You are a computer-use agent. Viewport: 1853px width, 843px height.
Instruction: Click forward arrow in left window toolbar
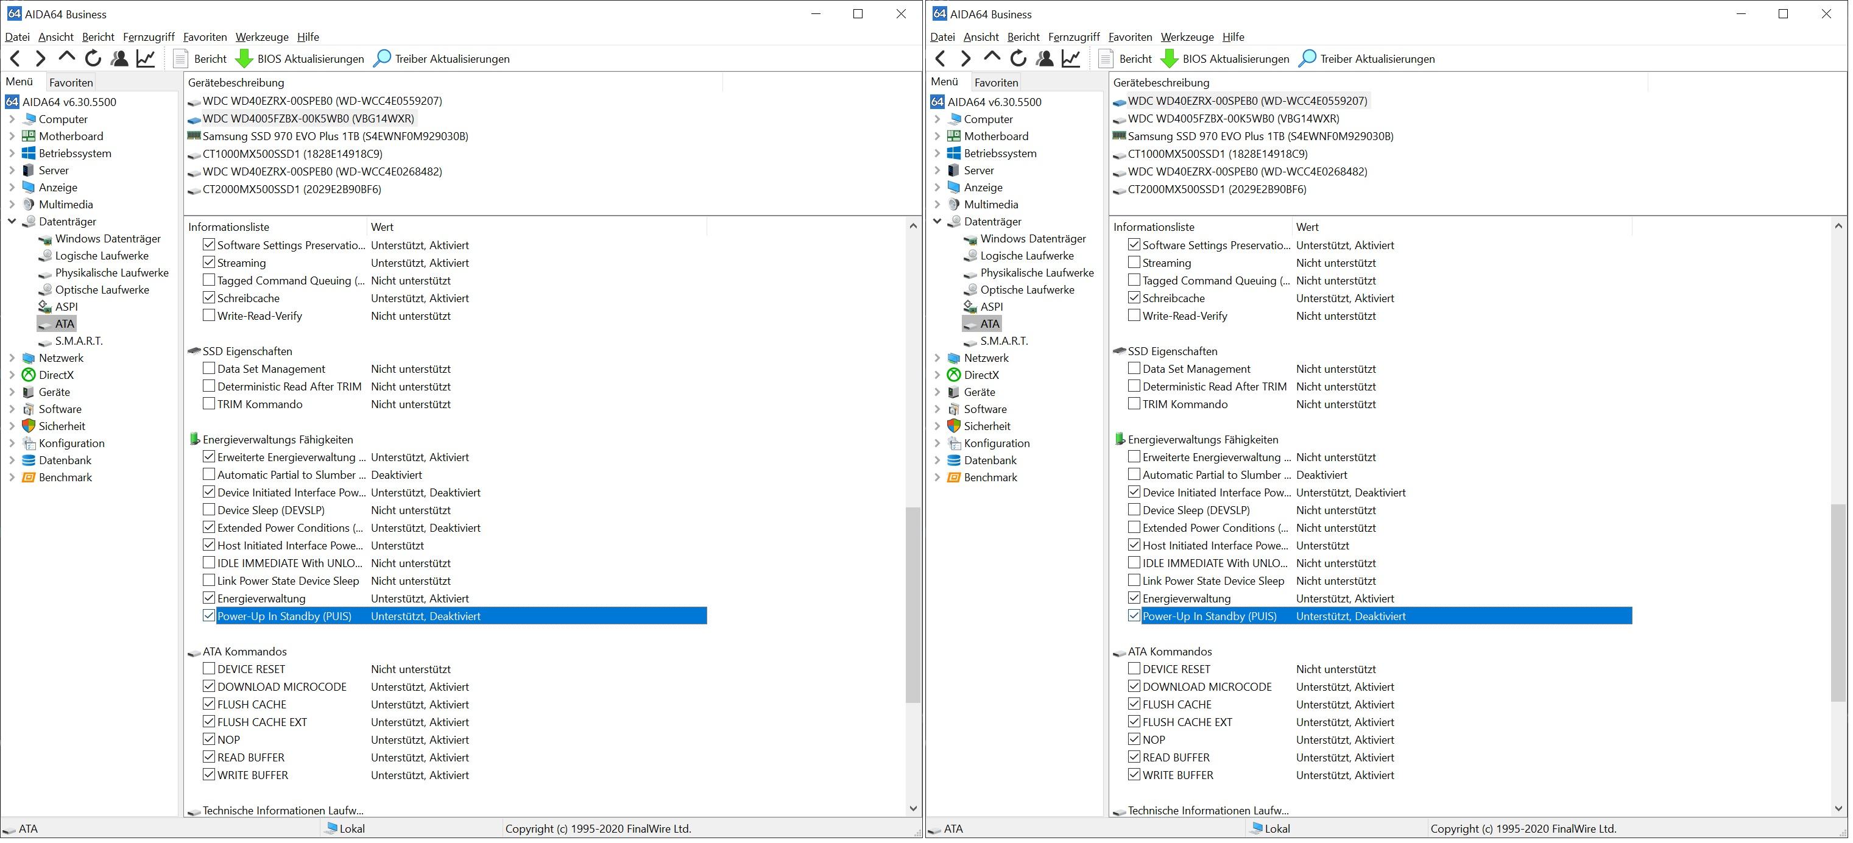[x=41, y=59]
